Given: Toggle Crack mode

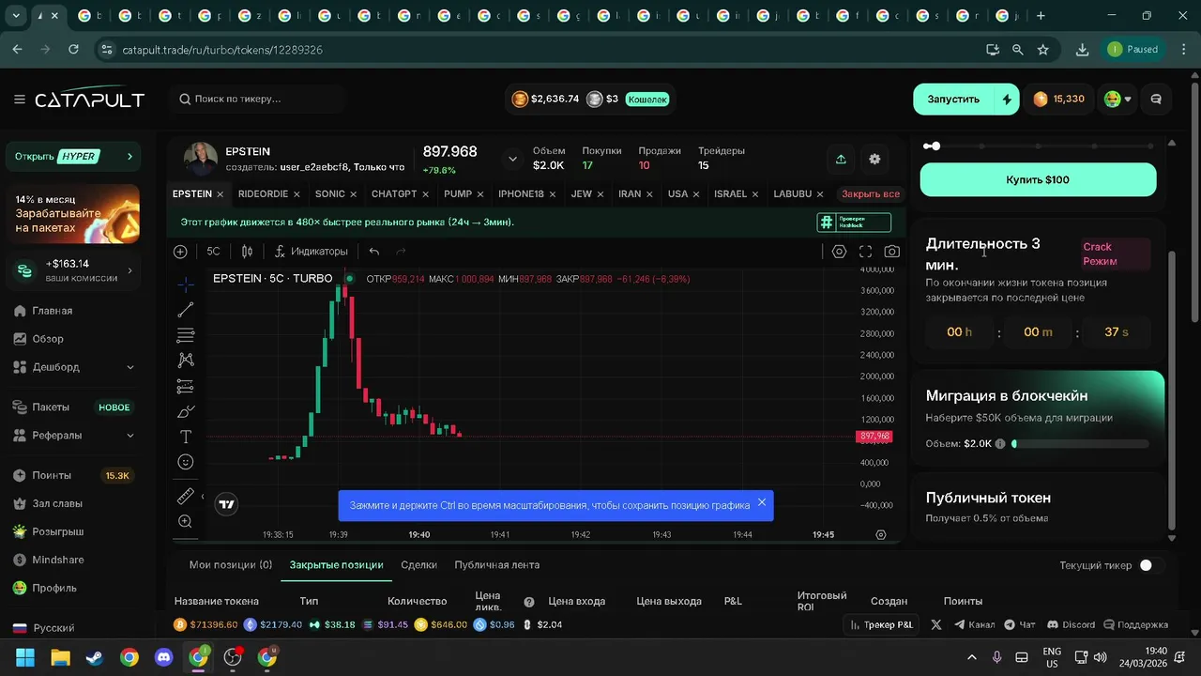Looking at the screenshot, I should click(x=1114, y=254).
